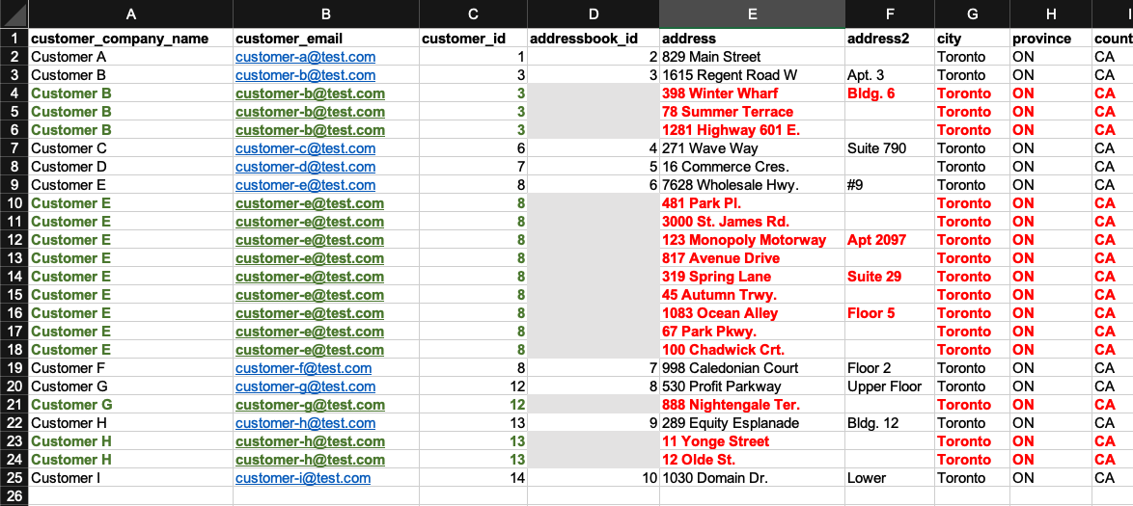Open customer-g@test.com link in row 20
Screen dimensions: 1133x506
click(x=306, y=386)
